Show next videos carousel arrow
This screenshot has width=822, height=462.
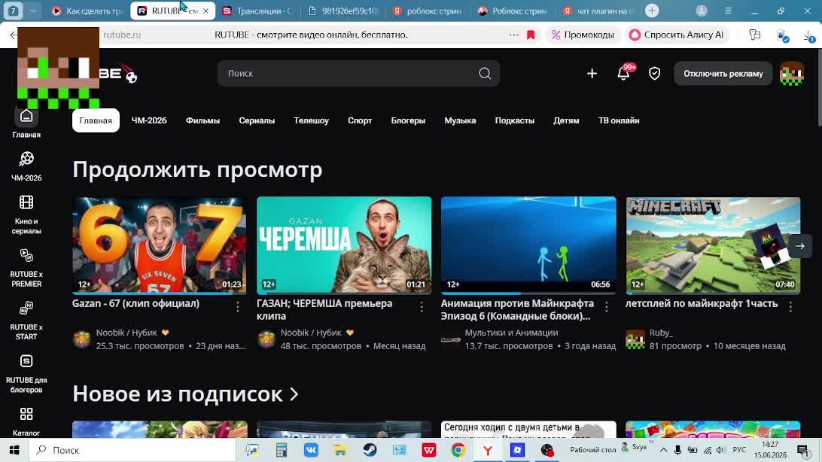pos(800,245)
